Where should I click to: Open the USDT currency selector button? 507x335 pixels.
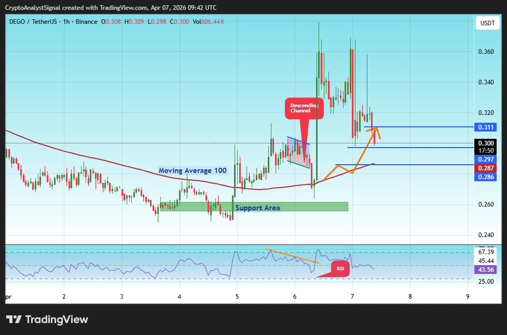(488, 23)
